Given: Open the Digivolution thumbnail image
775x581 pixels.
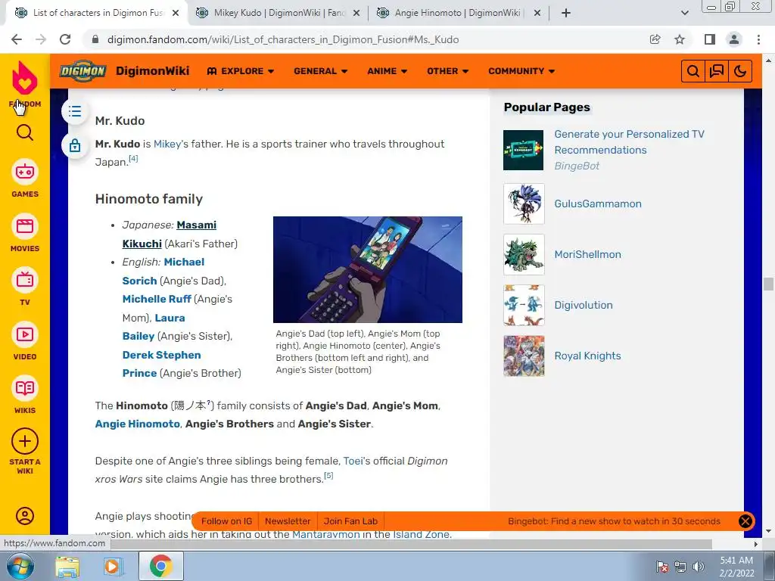Looking at the screenshot, I should tap(524, 306).
